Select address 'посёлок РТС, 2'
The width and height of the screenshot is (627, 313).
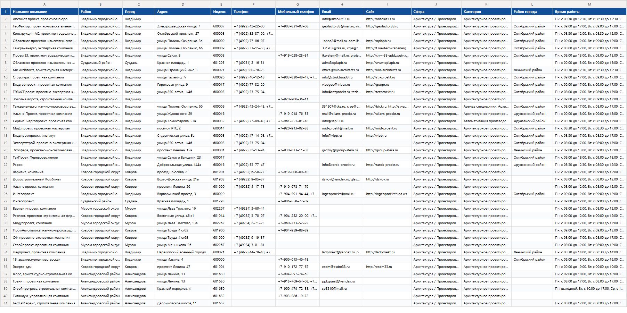click(x=183, y=128)
